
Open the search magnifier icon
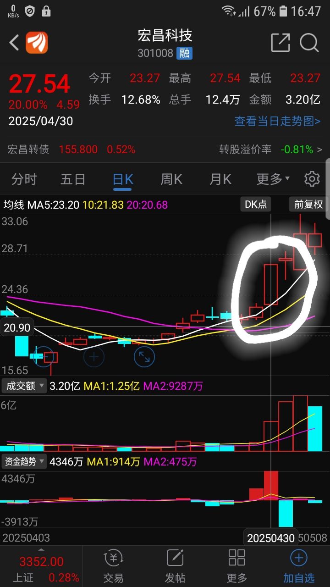click(309, 43)
